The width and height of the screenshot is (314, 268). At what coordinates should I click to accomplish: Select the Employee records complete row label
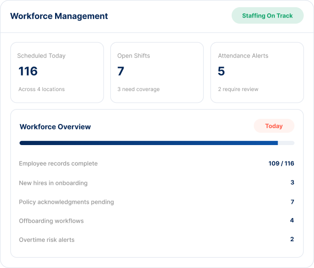[x=58, y=164]
